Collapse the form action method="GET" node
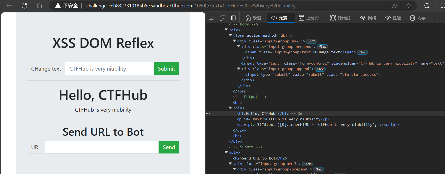This screenshot has height=174, width=445. coord(230,35)
